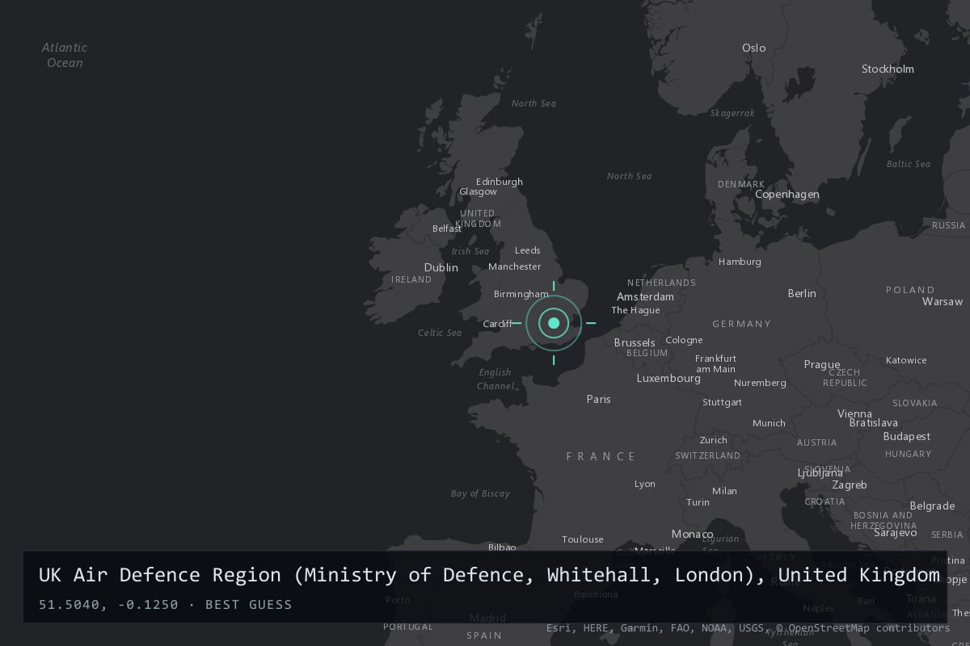Click the Prague city label
Screen dimensions: 970x646
point(821,364)
